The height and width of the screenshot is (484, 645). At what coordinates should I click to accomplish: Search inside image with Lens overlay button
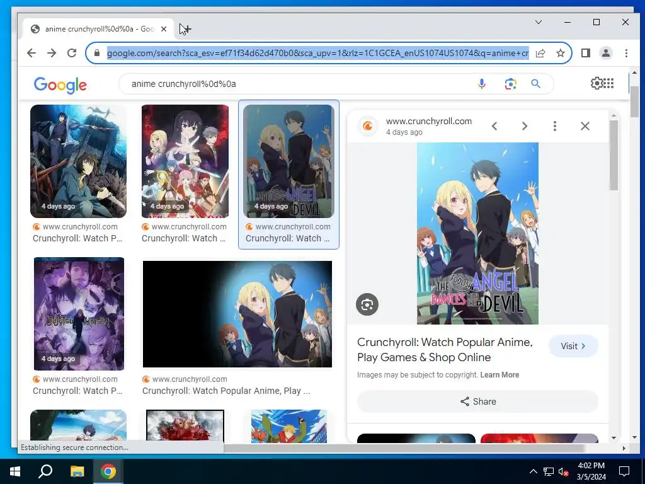367,304
